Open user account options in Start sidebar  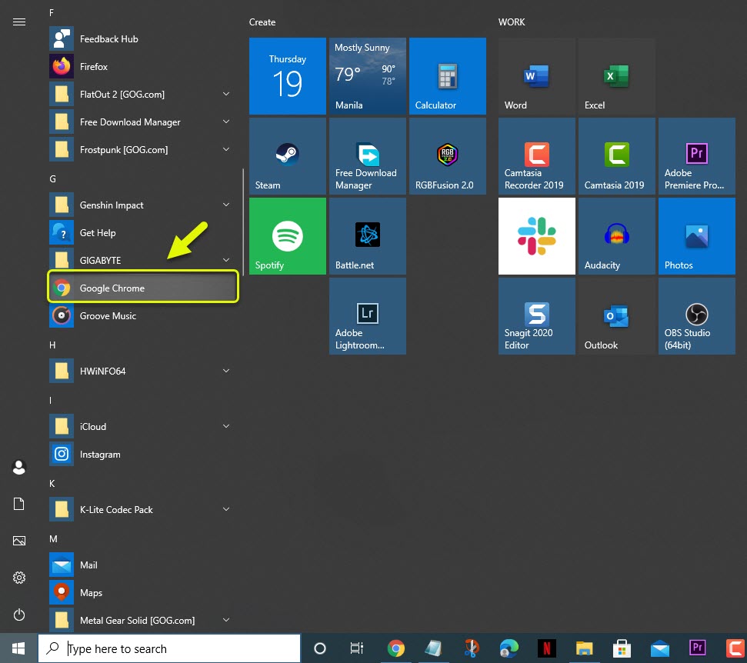tap(19, 467)
